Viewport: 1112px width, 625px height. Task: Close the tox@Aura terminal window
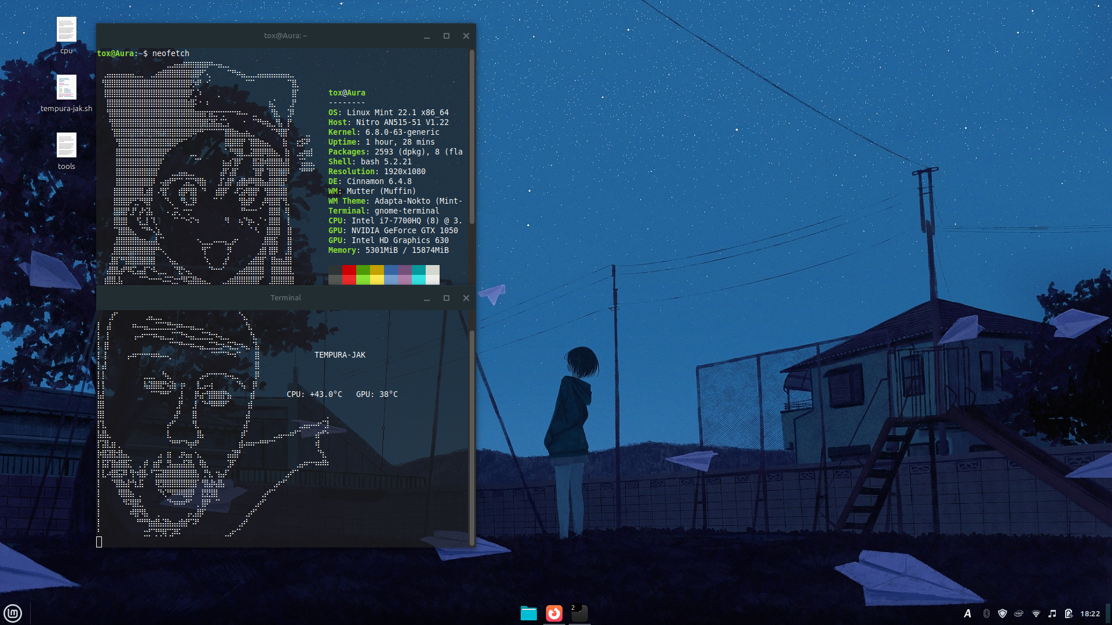coord(466,36)
